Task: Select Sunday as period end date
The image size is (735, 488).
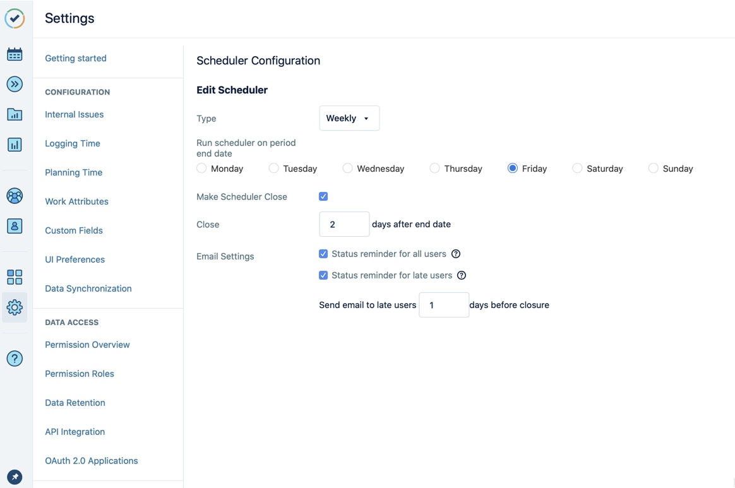Action: (653, 168)
